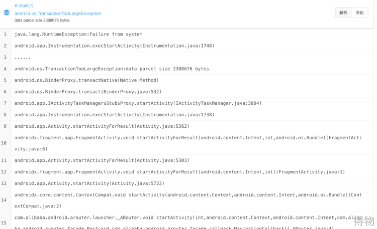Select the java.lang.RuntimeException stack line
Viewport: 377px width, 229px height.
coord(78,34)
